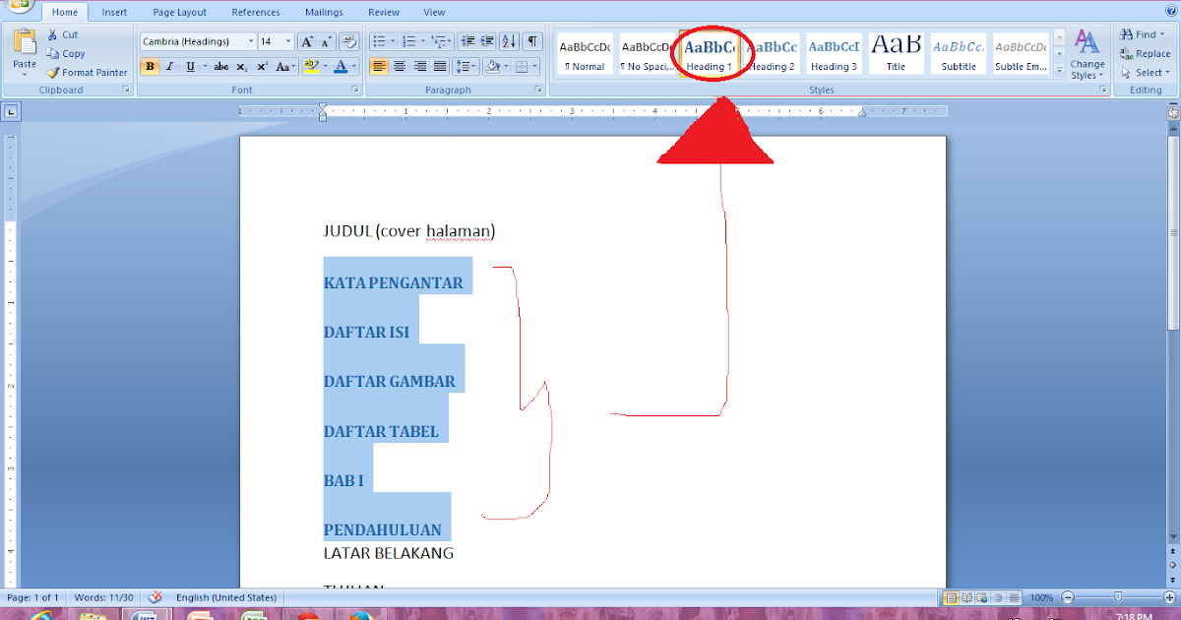
Task: Open Change Styles menu
Action: 1088,54
